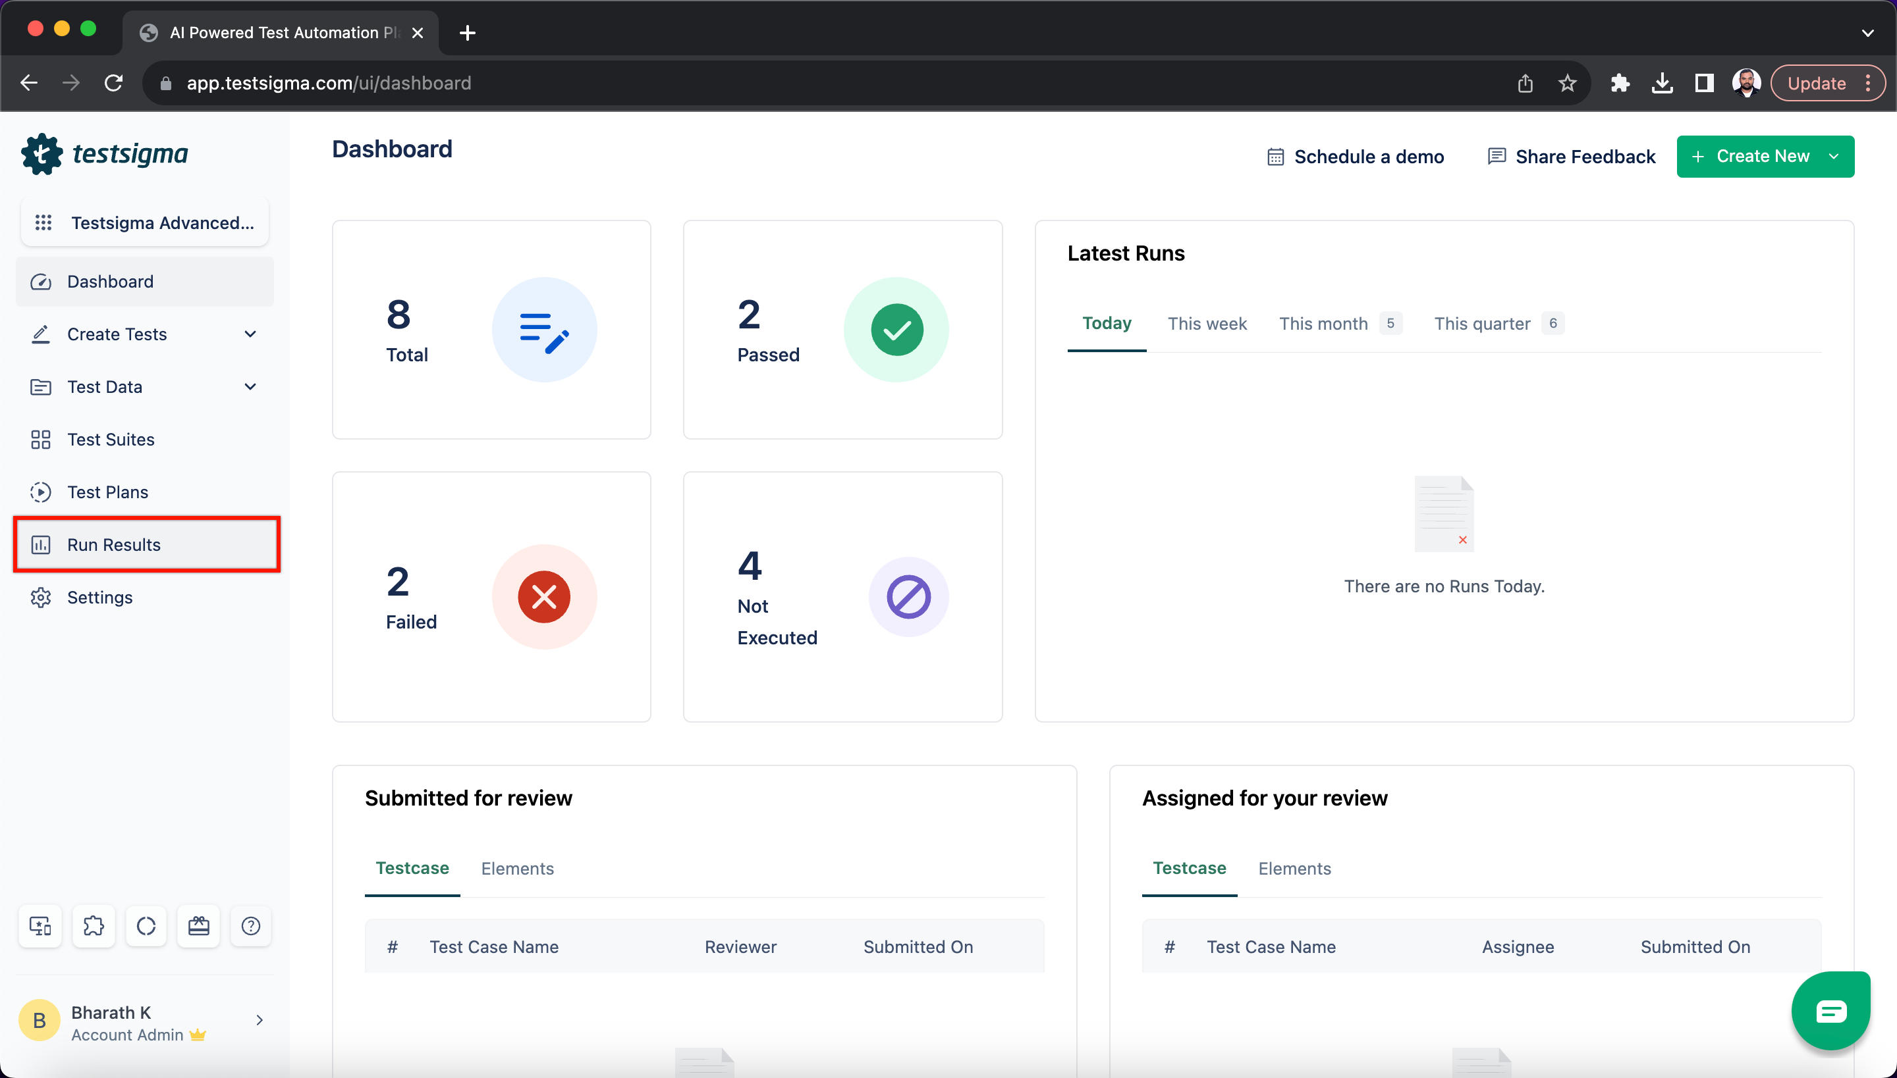Select Testcase tab under Assigned for your review
Viewport: 1897px width, 1078px height.
[1190, 869]
